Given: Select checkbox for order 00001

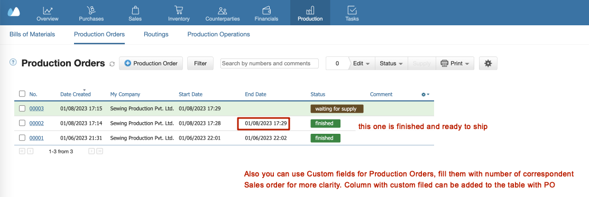Looking at the screenshot, I should point(22,137).
